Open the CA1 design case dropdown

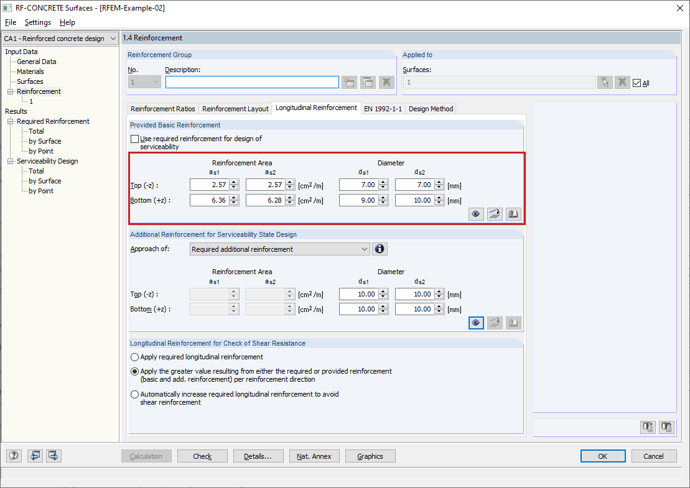tap(60, 39)
